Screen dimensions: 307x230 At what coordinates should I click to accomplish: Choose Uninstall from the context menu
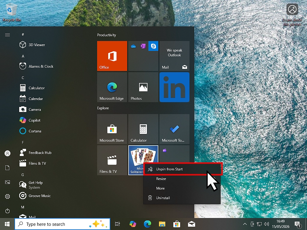182,198
